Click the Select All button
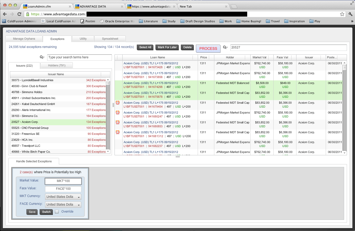 coord(145,47)
